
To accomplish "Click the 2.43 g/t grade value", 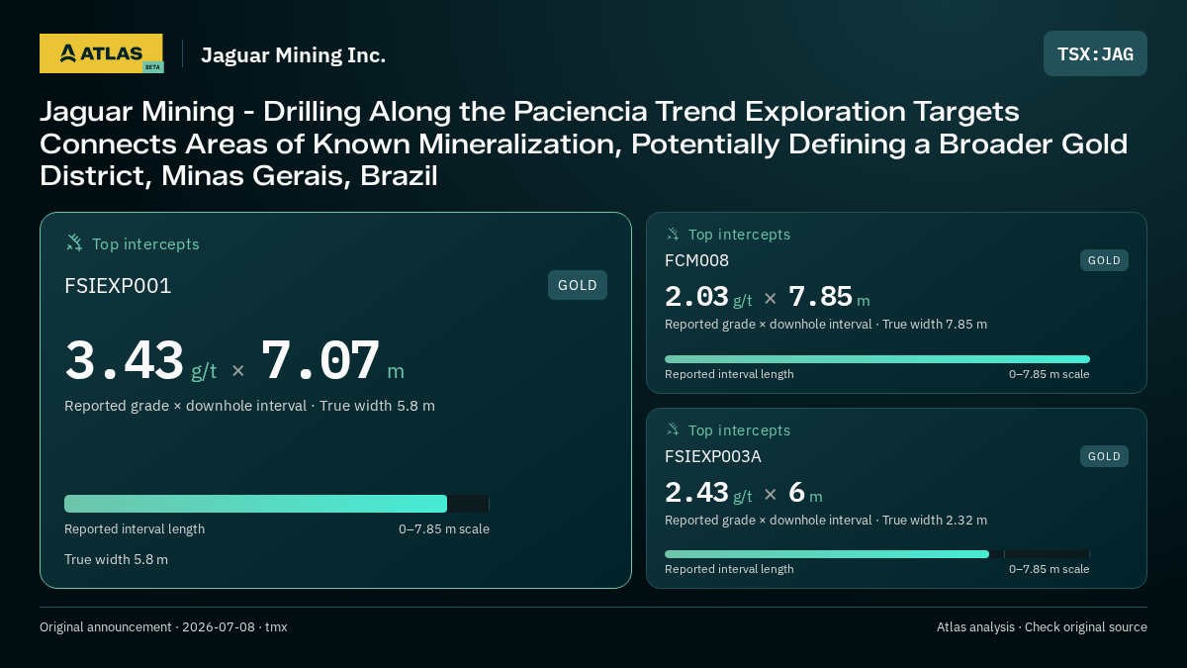I will (708, 492).
